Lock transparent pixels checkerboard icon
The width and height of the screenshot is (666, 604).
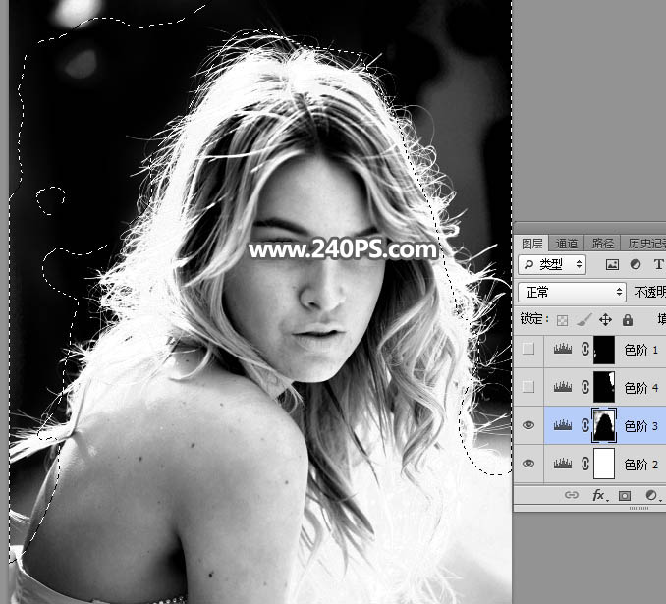point(562,320)
